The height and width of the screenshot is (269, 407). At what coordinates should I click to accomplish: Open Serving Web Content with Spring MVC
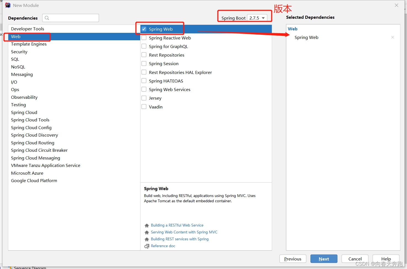coord(184,232)
